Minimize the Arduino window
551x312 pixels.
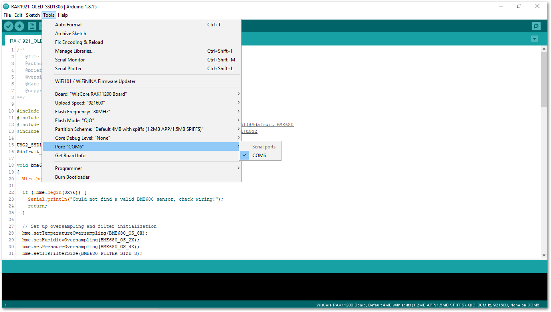(501, 6)
